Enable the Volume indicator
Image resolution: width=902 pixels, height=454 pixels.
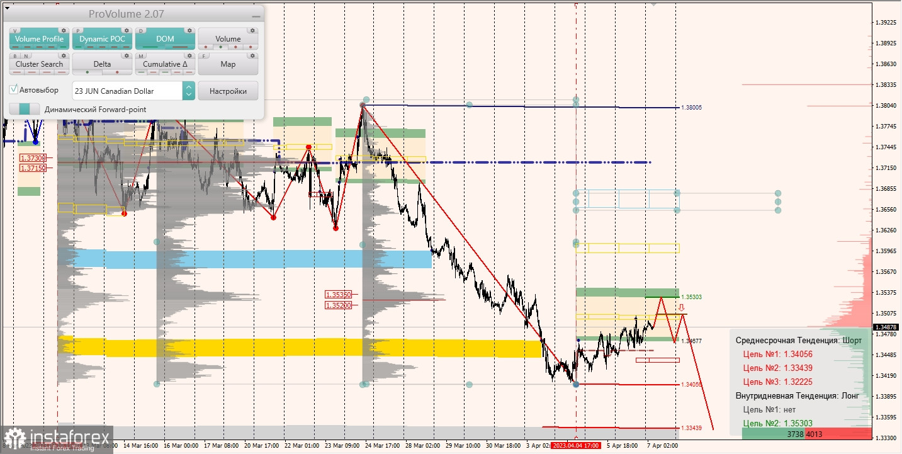click(x=228, y=39)
